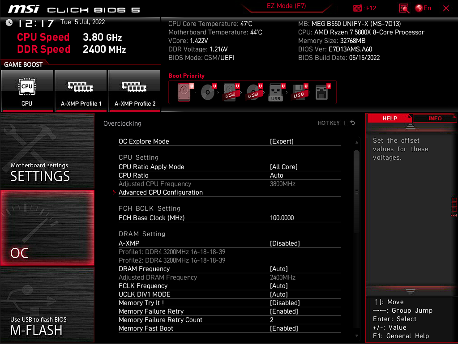The image size is (458, 344).
Task: Select the hard disk boot device icon
Action: (185, 92)
